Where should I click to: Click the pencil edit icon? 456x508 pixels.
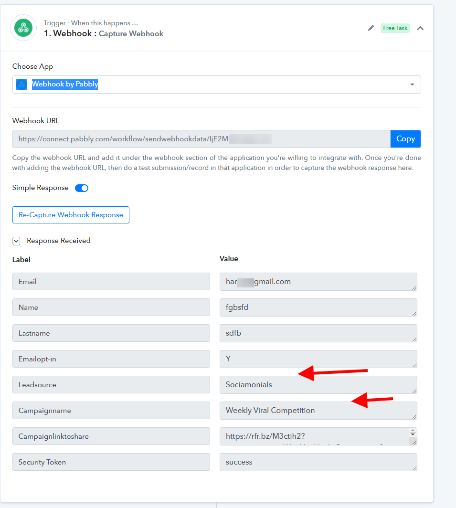pyautogui.click(x=371, y=28)
